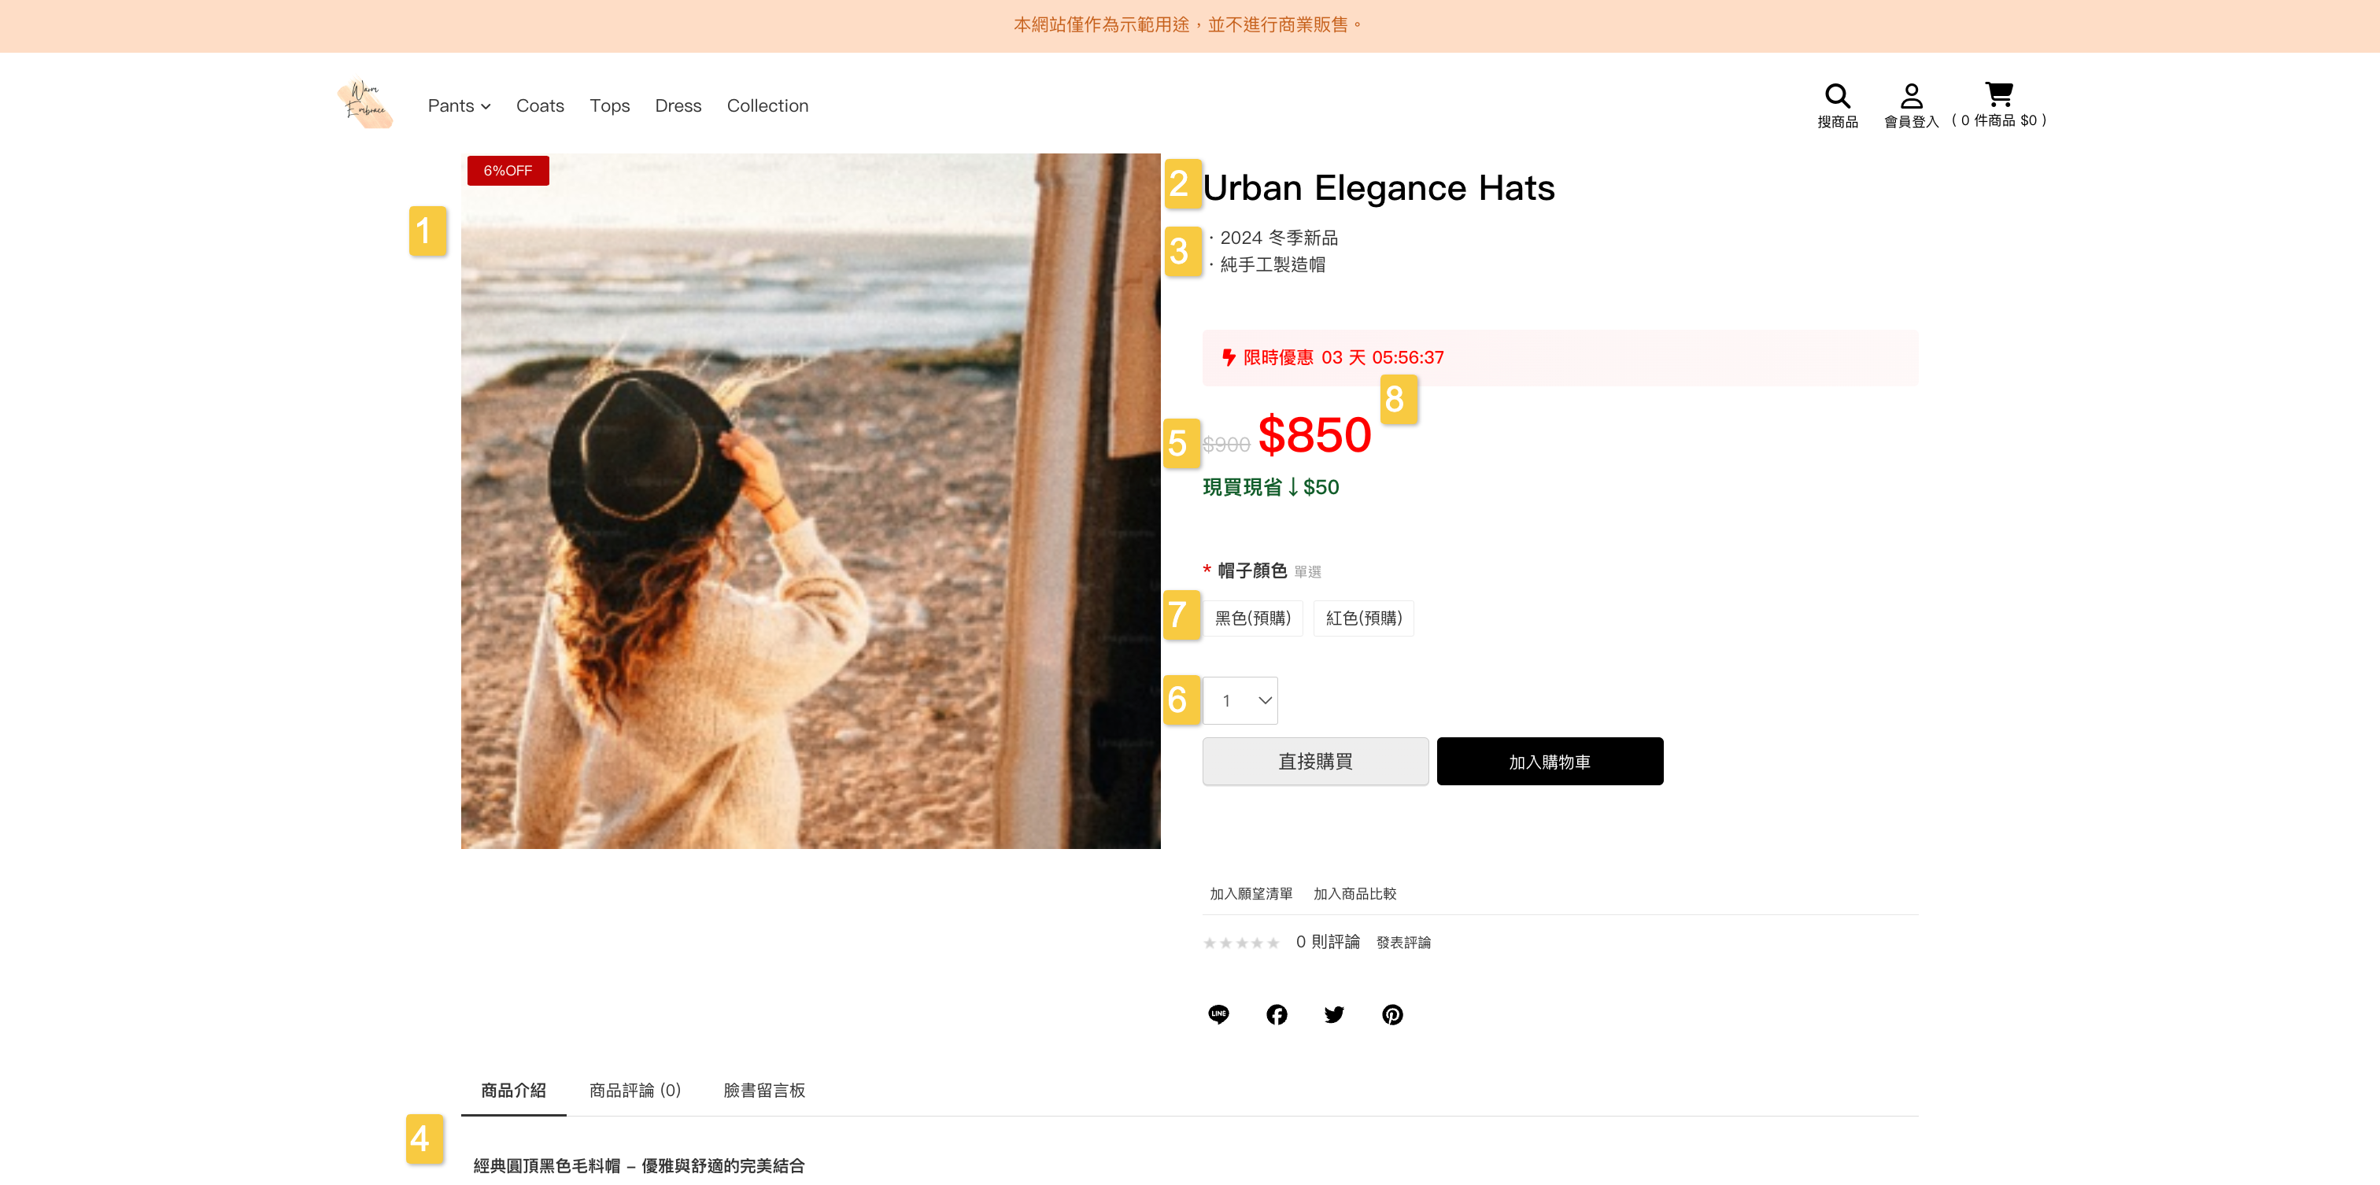Screen dimensions: 2380x1185
Task: Select the 紅色(預購) hat color option
Action: click(x=1364, y=618)
